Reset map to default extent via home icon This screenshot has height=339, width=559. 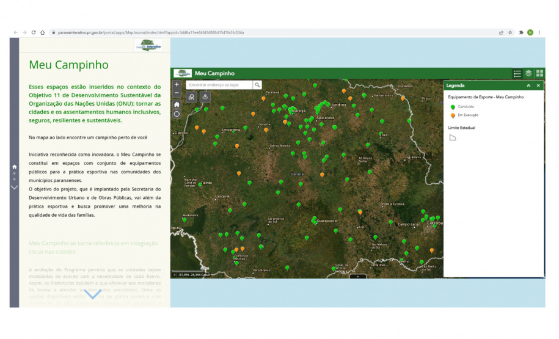[x=177, y=104]
